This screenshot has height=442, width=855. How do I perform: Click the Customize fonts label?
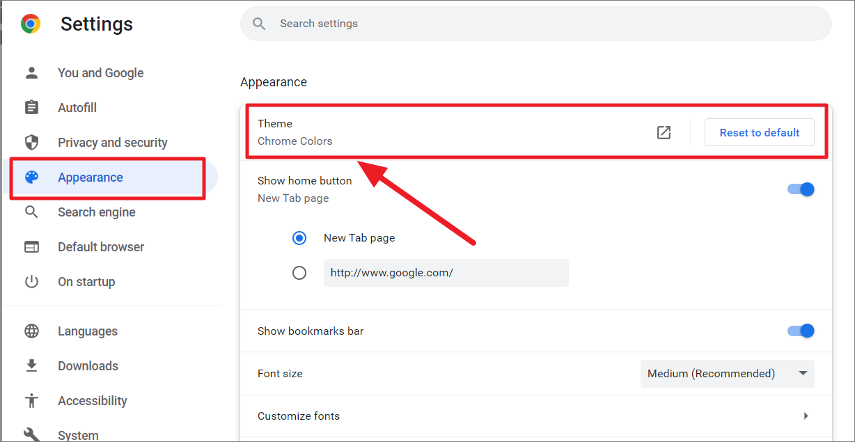(299, 416)
